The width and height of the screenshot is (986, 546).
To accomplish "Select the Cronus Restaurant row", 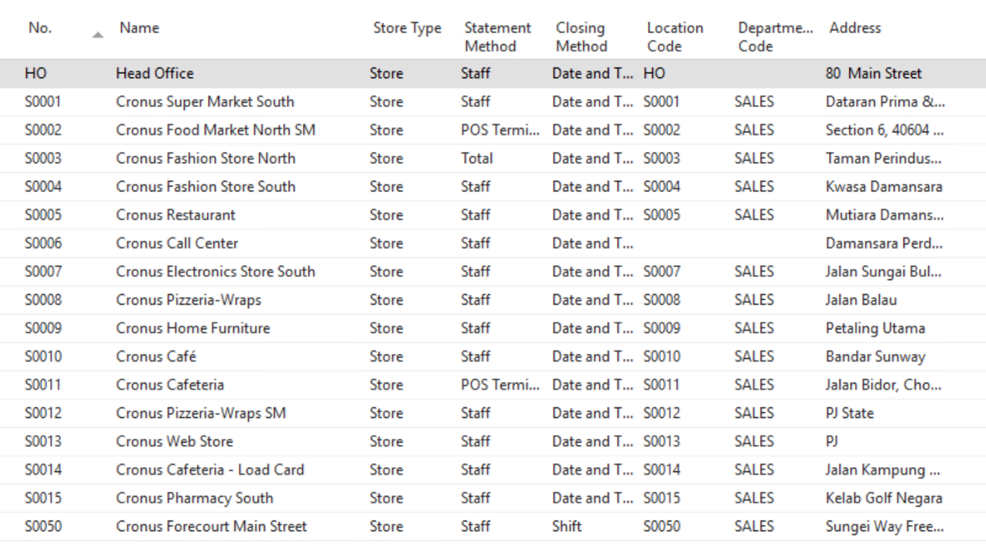I will point(176,215).
